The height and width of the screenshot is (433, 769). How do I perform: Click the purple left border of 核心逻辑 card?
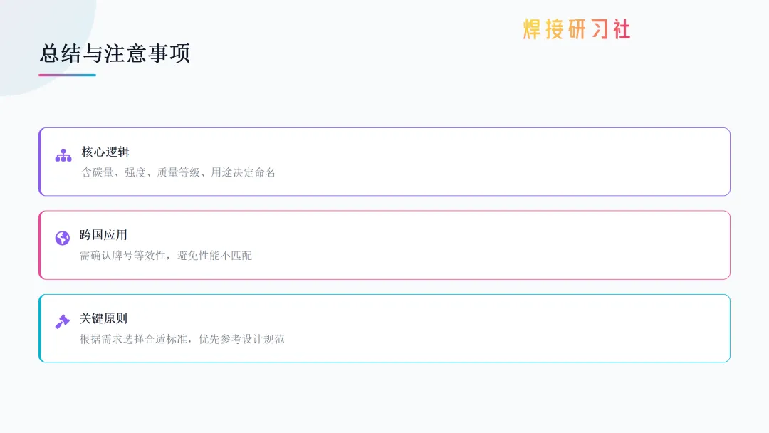coord(40,162)
